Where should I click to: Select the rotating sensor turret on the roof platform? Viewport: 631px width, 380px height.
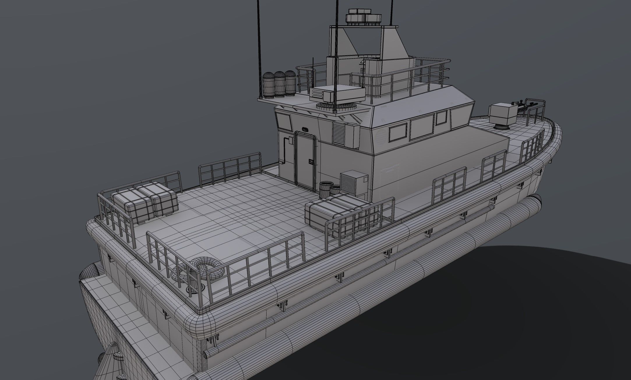pos(337,98)
